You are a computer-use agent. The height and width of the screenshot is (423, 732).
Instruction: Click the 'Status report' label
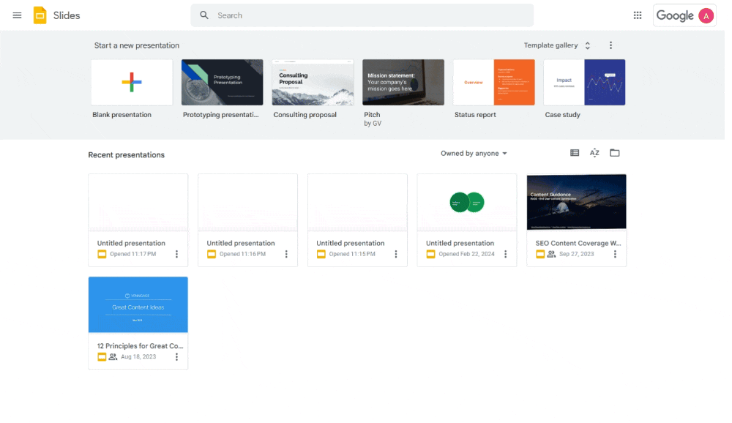[475, 115]
